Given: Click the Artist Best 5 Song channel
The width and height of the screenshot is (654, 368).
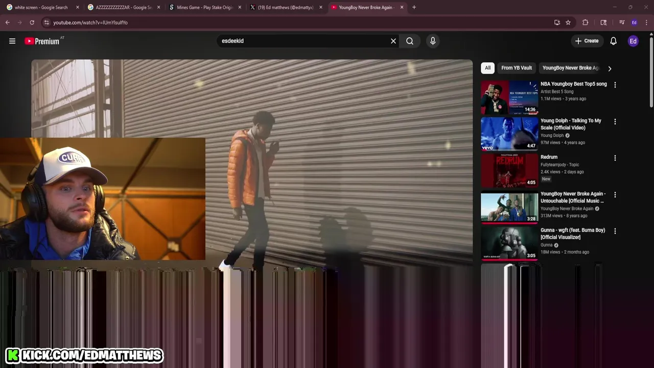Looking at the screenshot, I should tap(557, 91).
